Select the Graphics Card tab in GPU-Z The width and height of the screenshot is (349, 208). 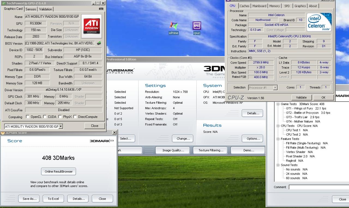tap(13, 9)
